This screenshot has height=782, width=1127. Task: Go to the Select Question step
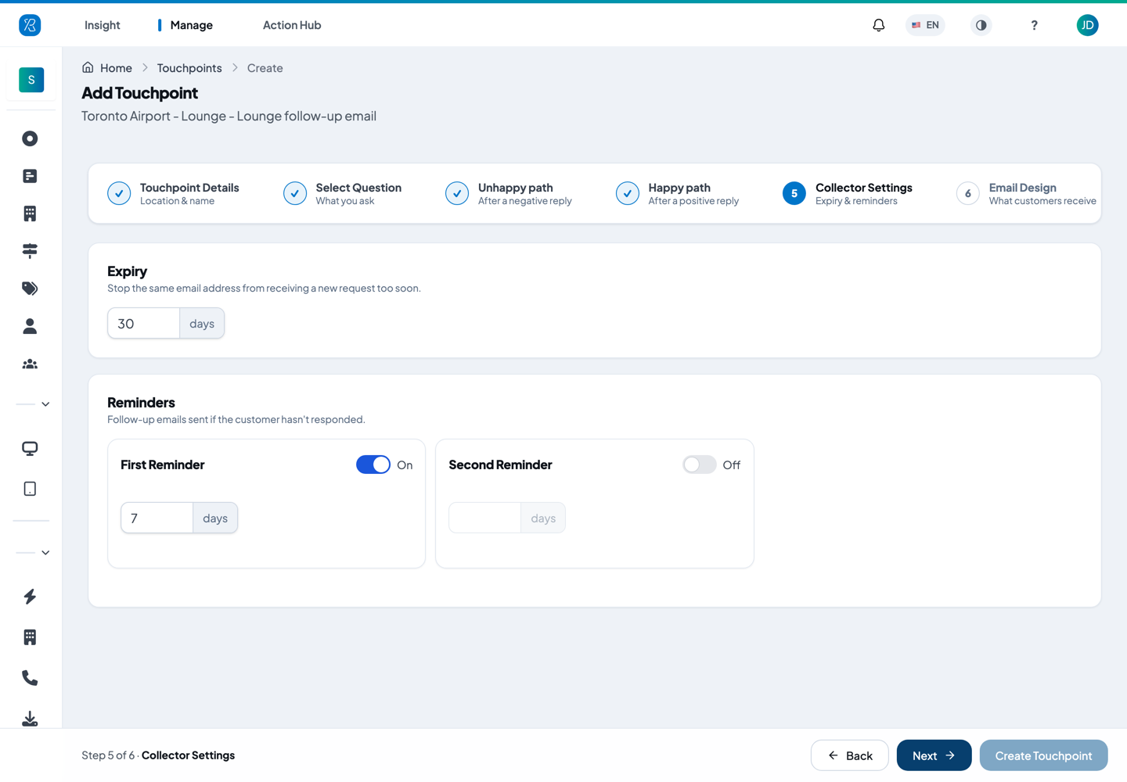[343, 193]
